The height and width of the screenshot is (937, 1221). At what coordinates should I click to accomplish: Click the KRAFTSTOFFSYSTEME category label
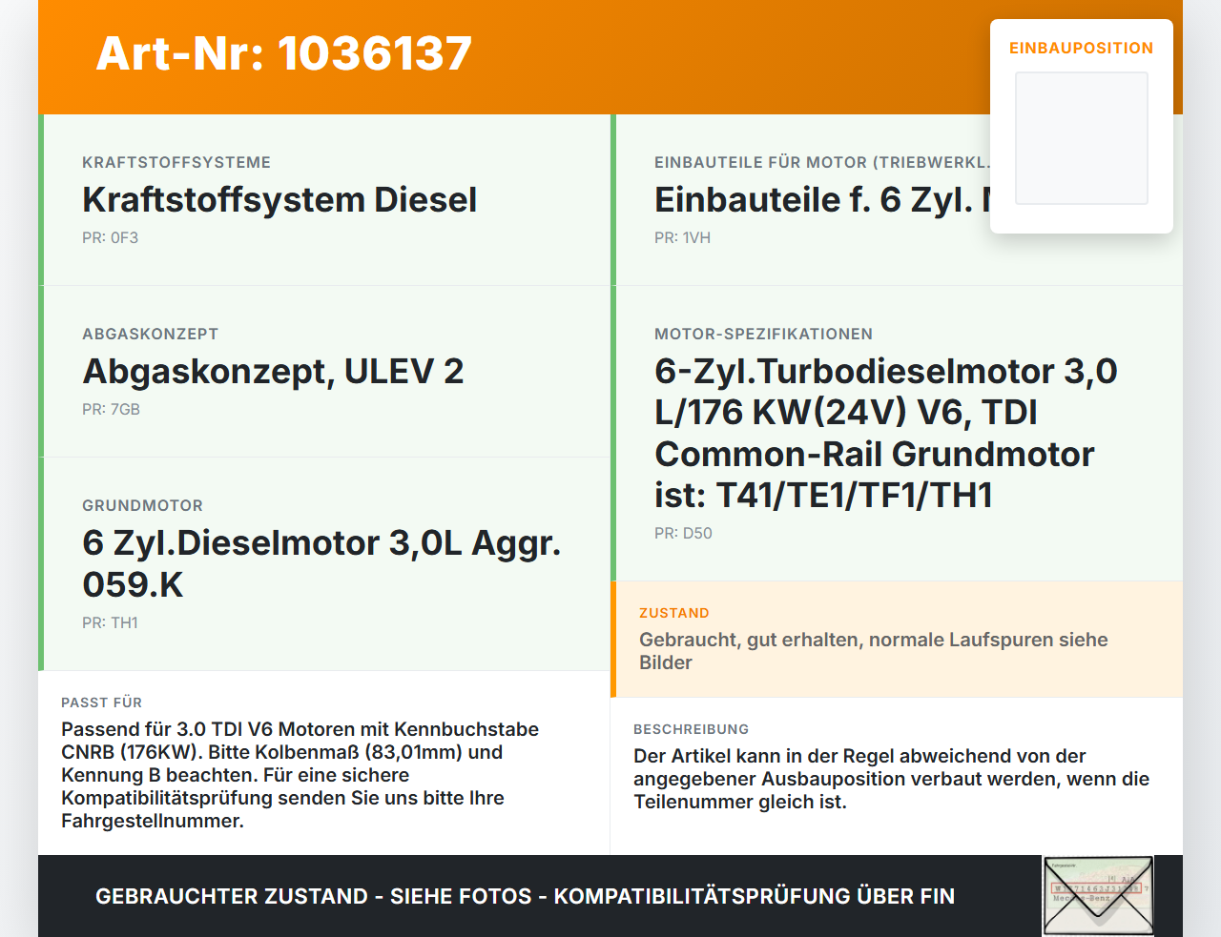[x=176, y=162]
